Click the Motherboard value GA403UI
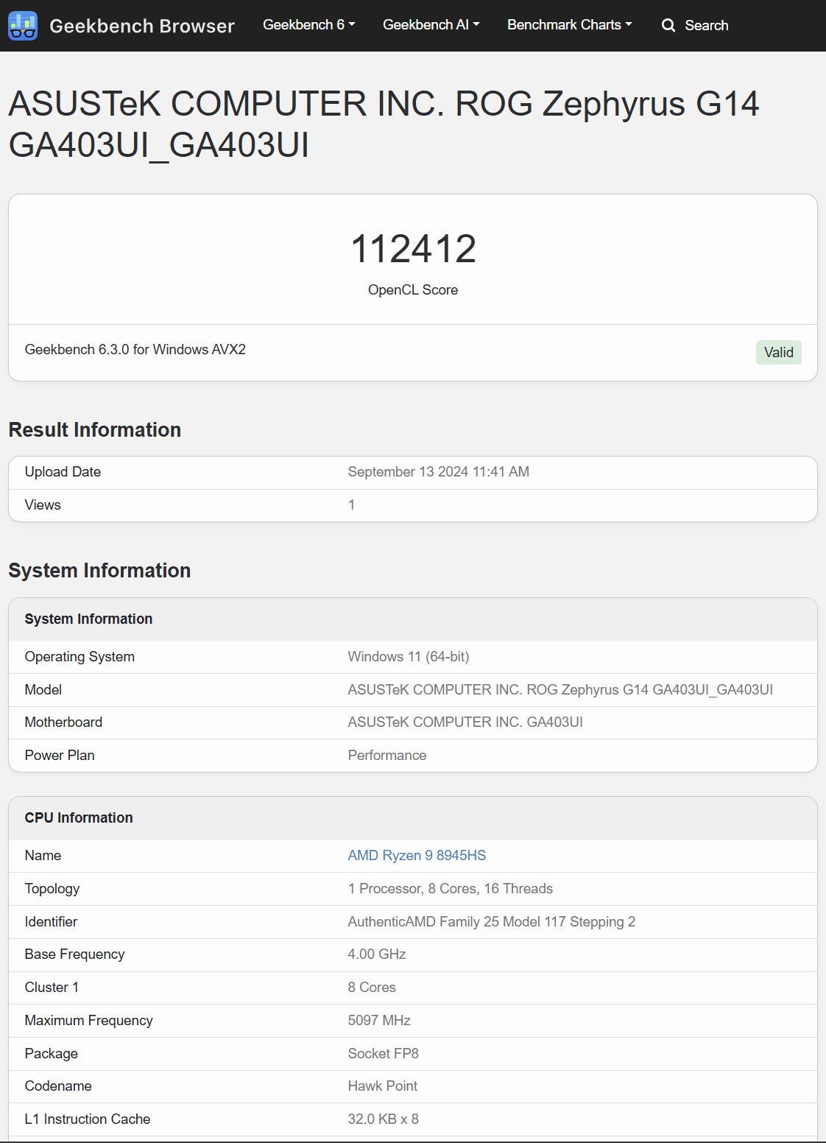The height and width of the screenshot is (1143, 826). 465,722
